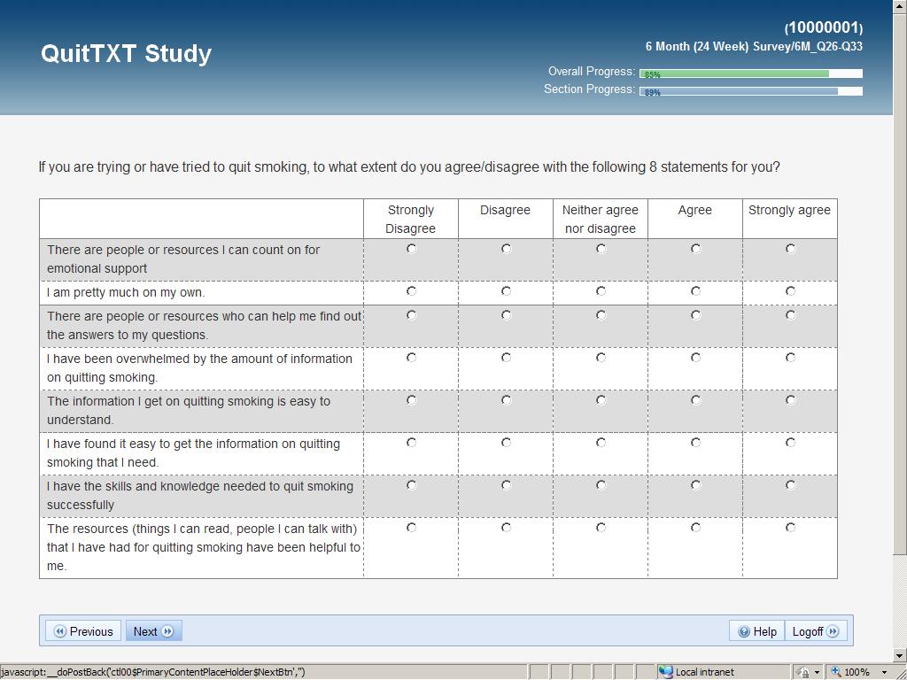The width and height of the screenshot is (907, 680).
Task: Click the Overall Progress bar
Action: [x=751, y=73]
